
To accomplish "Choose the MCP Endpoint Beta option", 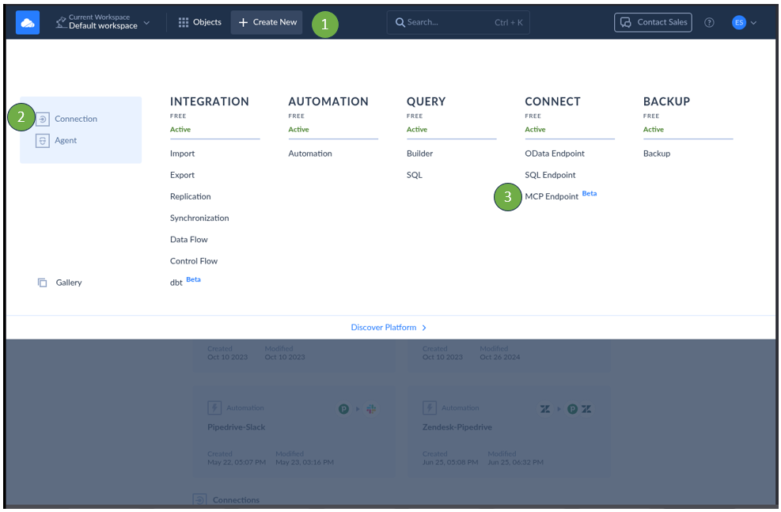I will pyautogui.click(x=552, y=195).
